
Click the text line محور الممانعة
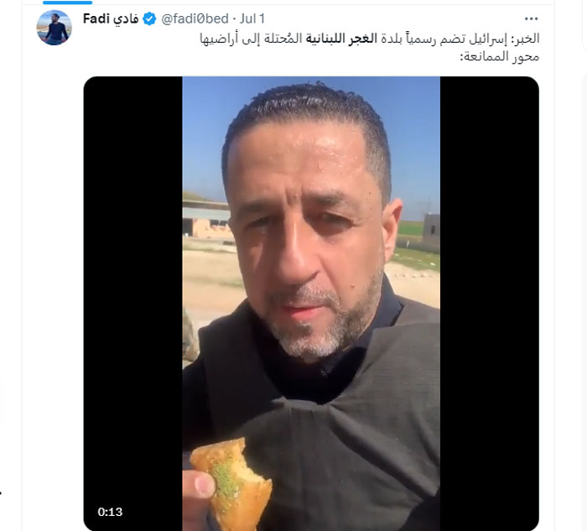(500, 57)
